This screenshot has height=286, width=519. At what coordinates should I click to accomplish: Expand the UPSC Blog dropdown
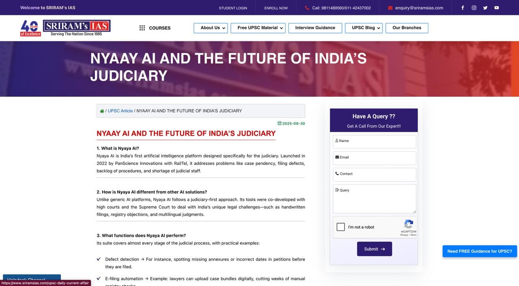pyautogui.click(x=363, y=28)
